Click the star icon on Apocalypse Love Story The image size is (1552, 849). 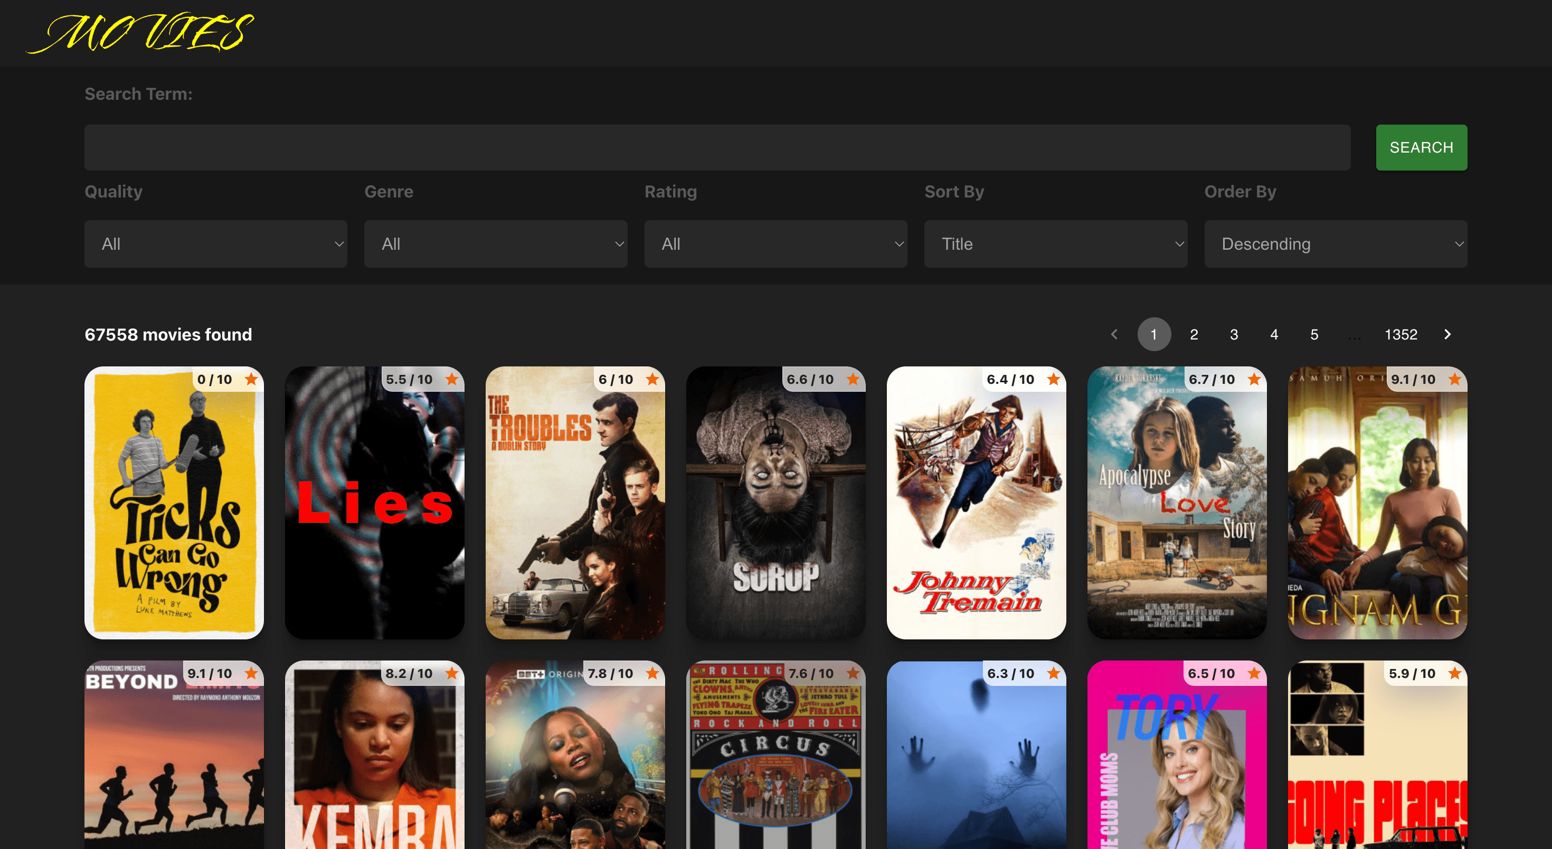pos(1254,380)
